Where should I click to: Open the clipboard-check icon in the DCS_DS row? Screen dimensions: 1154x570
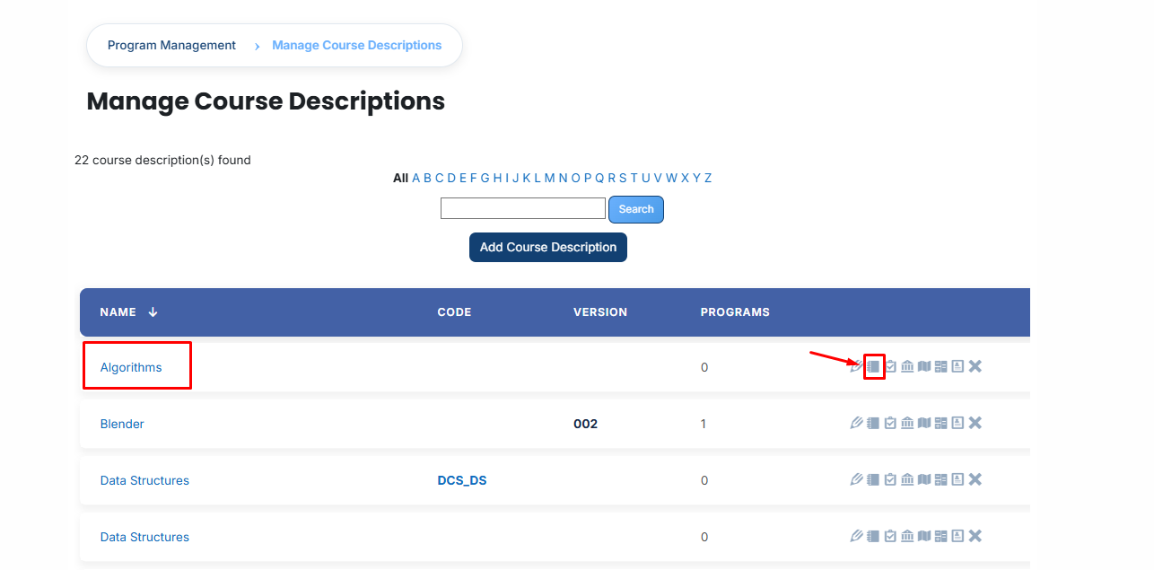tap(890, 479)
